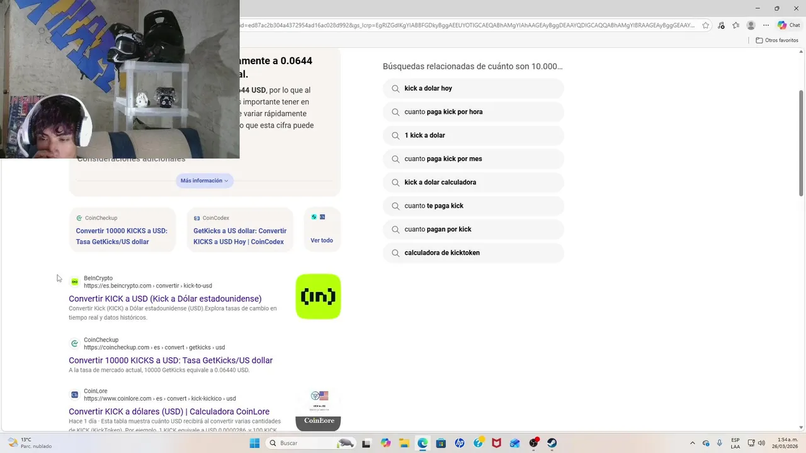Click the CoinLore site favicon

click(74, 394)
